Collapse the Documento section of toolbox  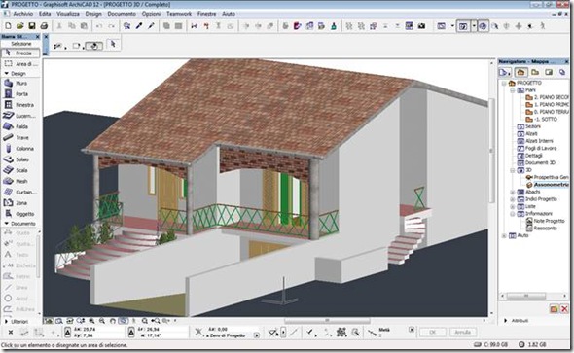click(x=7, y=224)
